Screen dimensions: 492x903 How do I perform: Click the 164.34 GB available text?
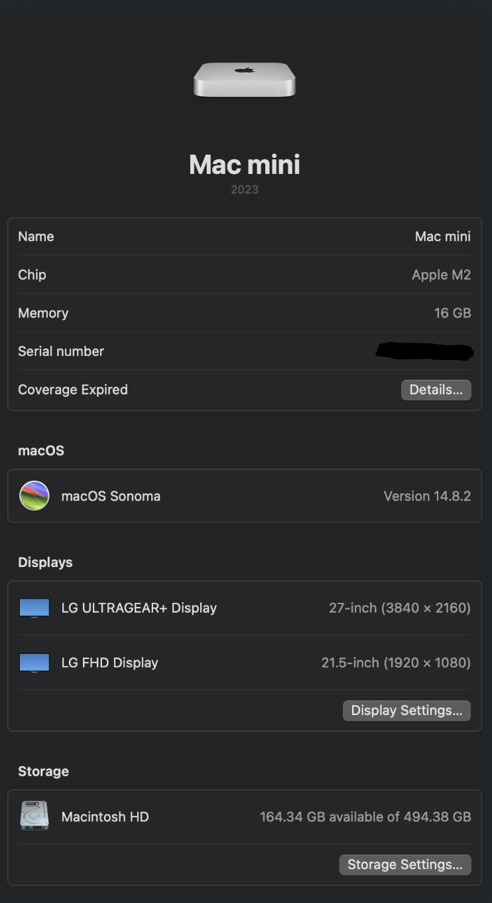365,817
